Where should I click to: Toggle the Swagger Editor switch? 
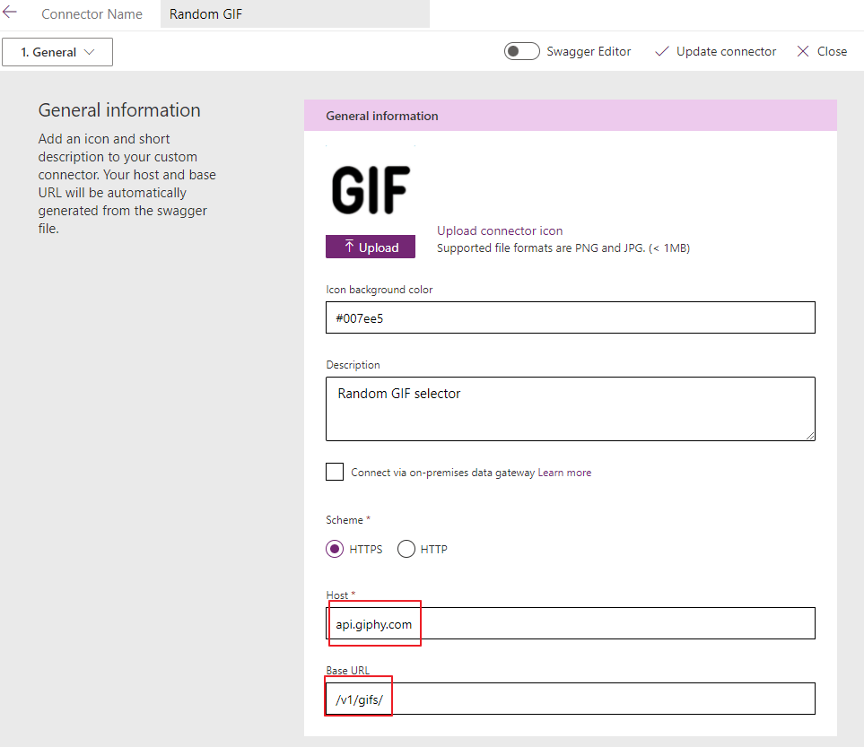coord(521,52)
